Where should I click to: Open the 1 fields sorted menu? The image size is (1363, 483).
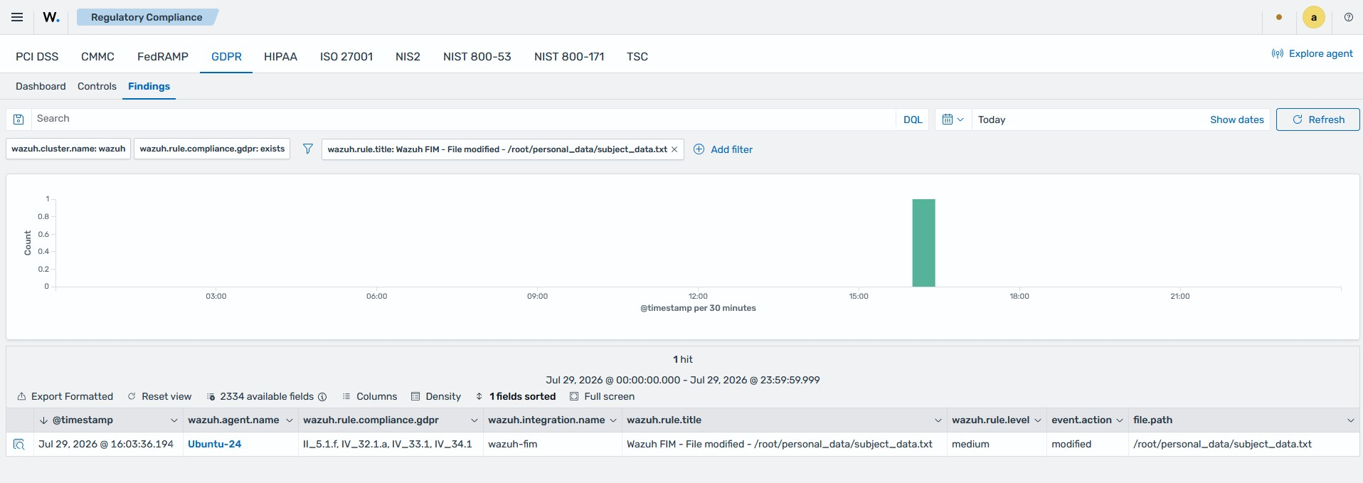(x=516, y=396)
